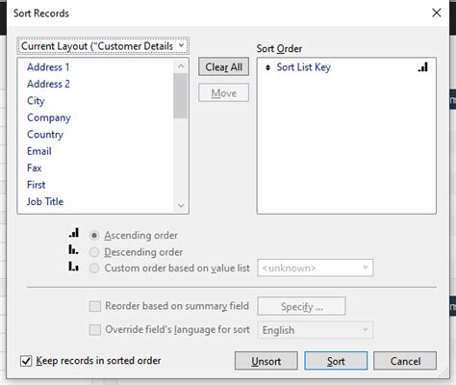Select the Ascending order radio button
This screenshot has height=385, width=456.
tap(94, 236)
